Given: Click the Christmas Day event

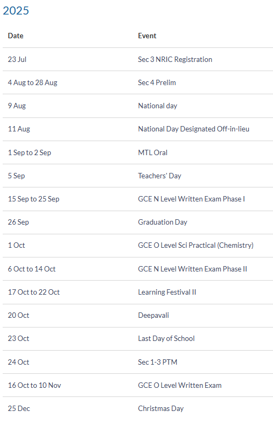Looking at the screenshot, I should pos(161,408).
